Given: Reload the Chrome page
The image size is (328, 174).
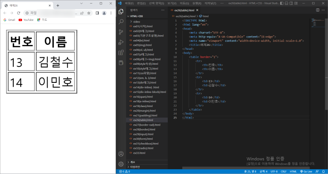Looking at the screenshot, I should pyautogui.click(x=19, y=13).
